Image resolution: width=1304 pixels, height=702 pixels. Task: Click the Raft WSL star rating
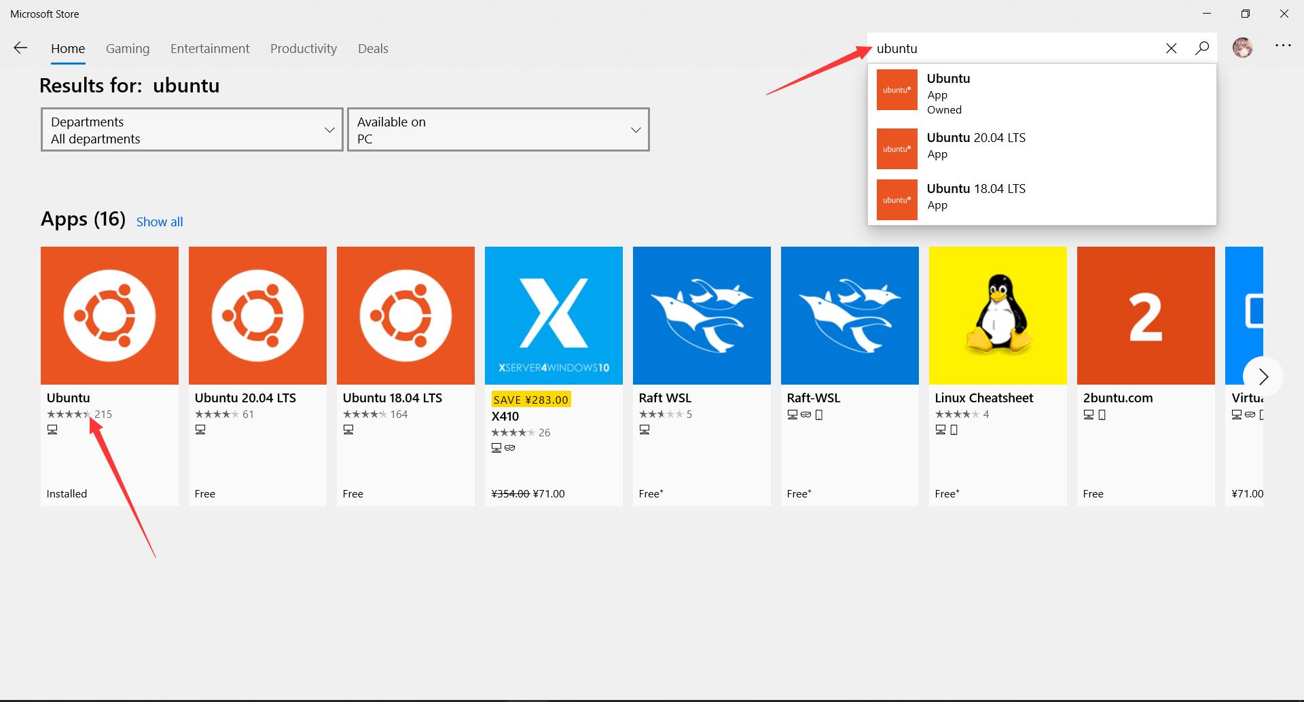tap(666, 414)
